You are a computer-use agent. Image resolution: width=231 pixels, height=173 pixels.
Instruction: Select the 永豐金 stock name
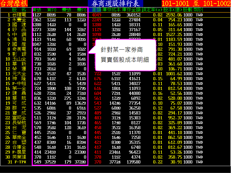pos(20,20)
